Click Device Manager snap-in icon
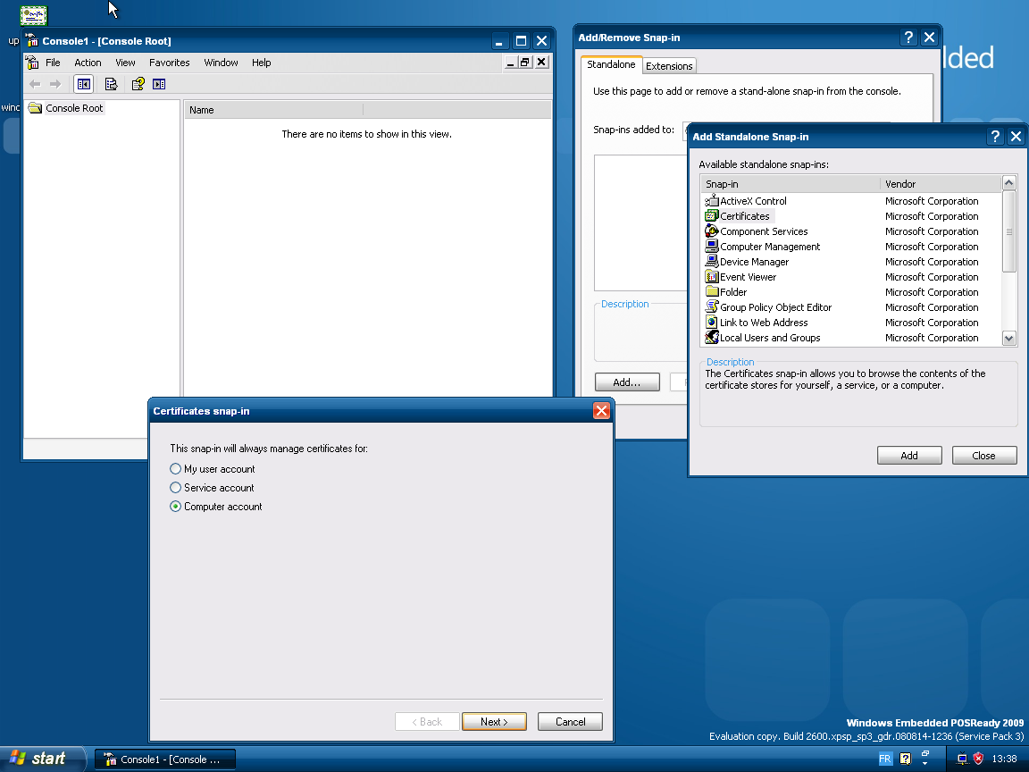 coord(711,261)
